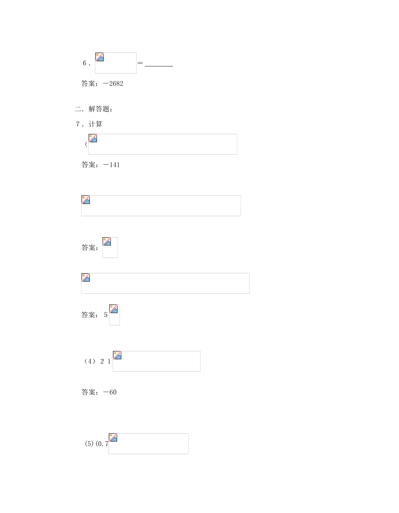Click the (5)(0.7 problem text
This screenshot has height=513, width=399.
pos(97,444)
